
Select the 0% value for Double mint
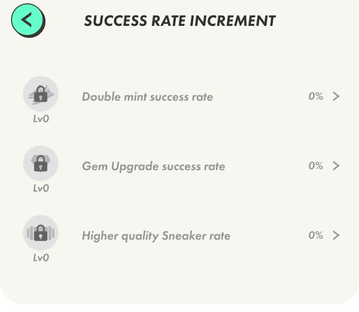coord(316,96)
